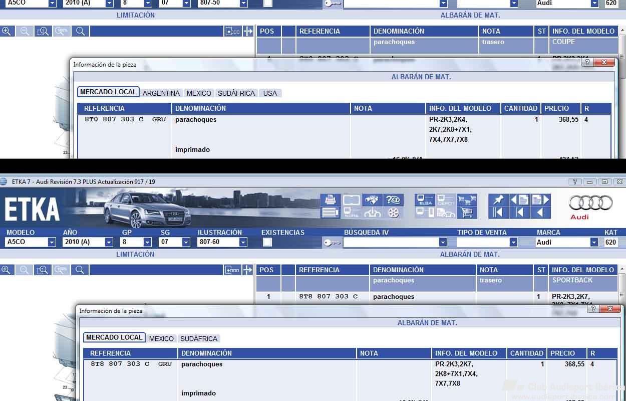Click the CANTIDAD header in 8T8 dialog
Image resolution: width=626 pixels, height=401 pixels.
point(527,353)
